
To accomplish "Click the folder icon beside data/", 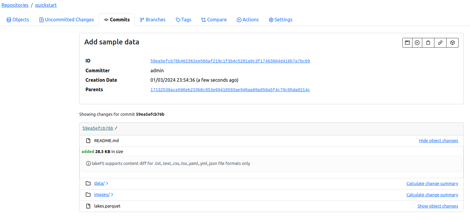I will (x=88, y=183).
